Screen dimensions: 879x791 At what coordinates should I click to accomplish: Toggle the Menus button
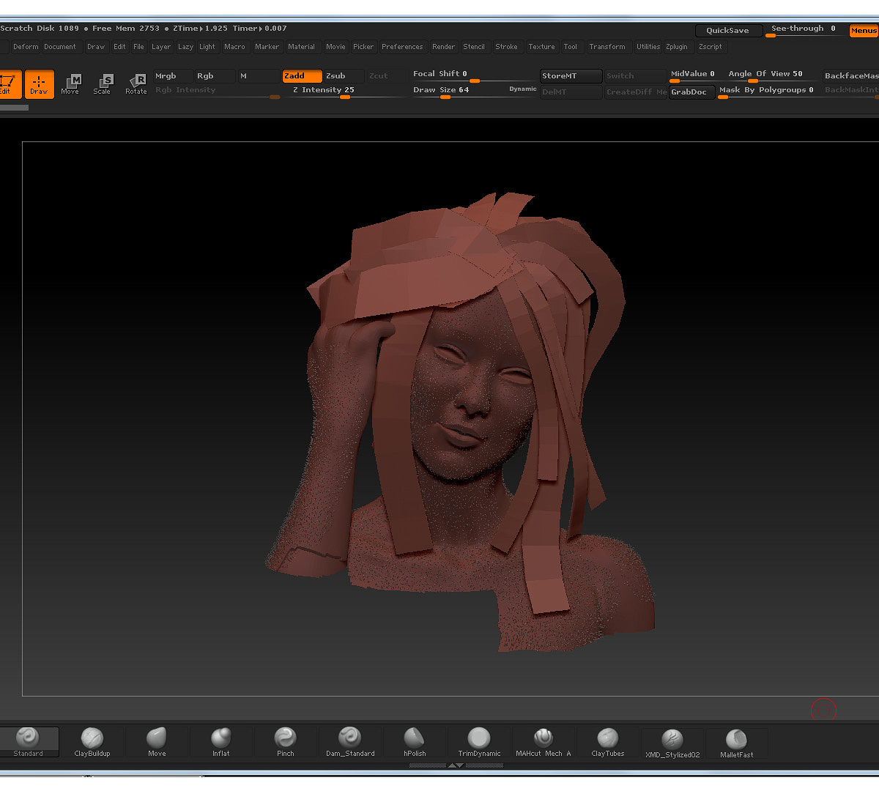(864, 31)
